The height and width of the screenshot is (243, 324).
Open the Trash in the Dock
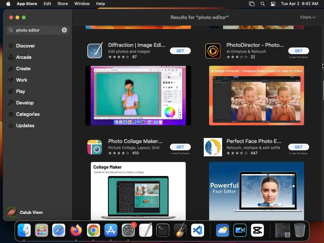tap(300, 230)
